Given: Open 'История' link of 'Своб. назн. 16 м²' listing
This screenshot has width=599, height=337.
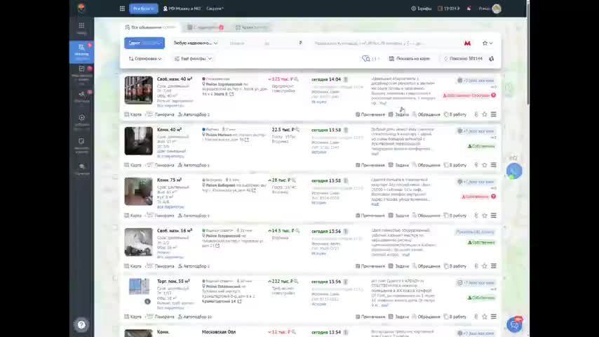Looking at the screenshot, I should point(318,253).
